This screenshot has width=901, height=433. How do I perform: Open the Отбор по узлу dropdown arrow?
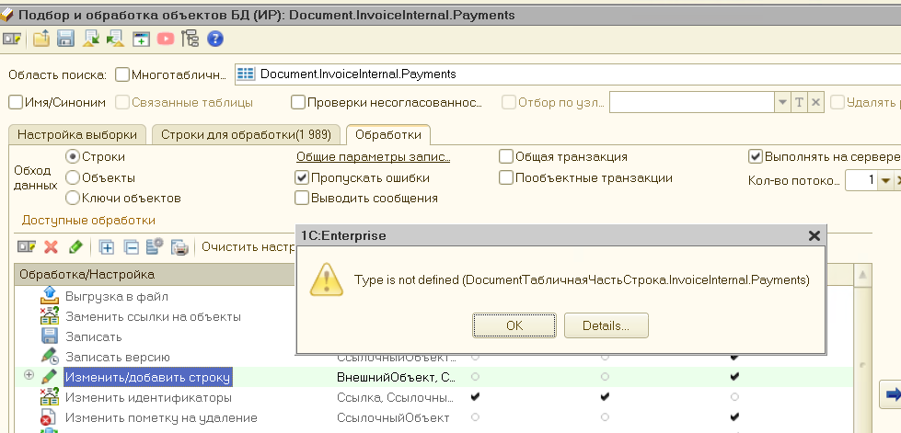(x=782, y=103)
